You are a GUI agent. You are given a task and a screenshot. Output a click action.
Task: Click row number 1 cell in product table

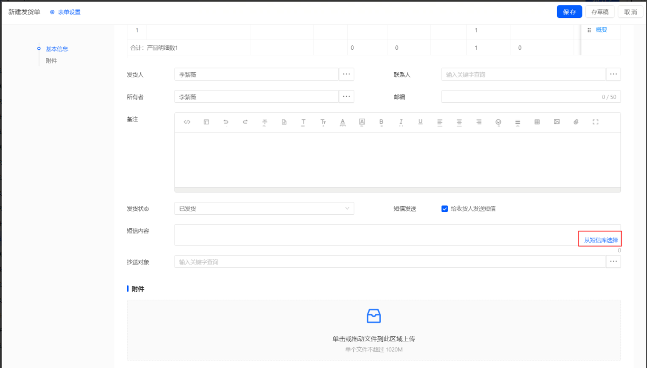(x=137, y=31)
